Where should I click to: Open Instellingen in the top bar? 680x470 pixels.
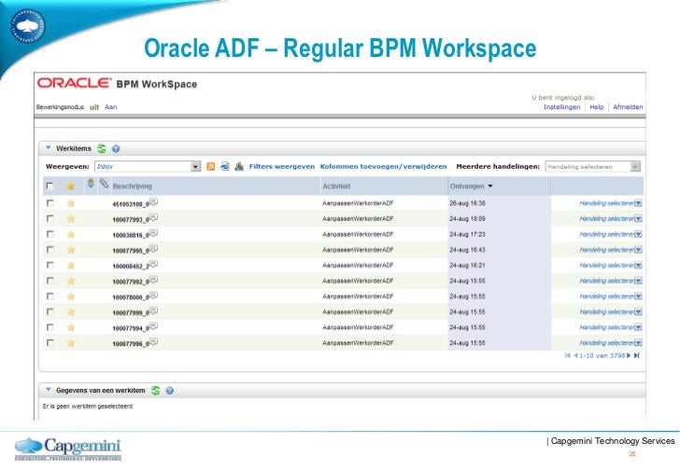[x=561, y=107]
